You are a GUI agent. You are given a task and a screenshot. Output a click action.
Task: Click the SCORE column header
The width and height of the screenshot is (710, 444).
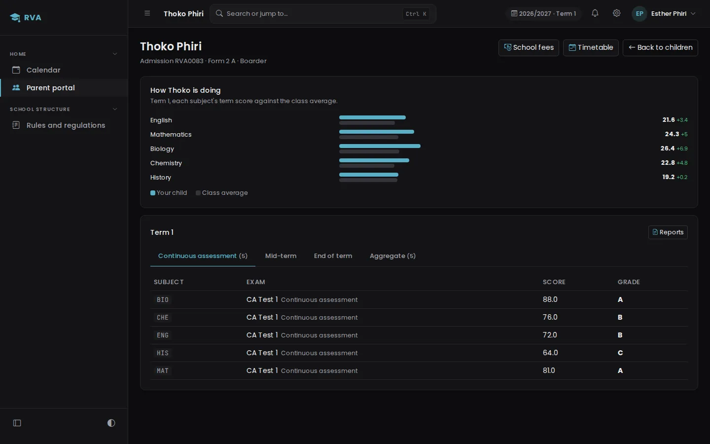tap(554, 282)
